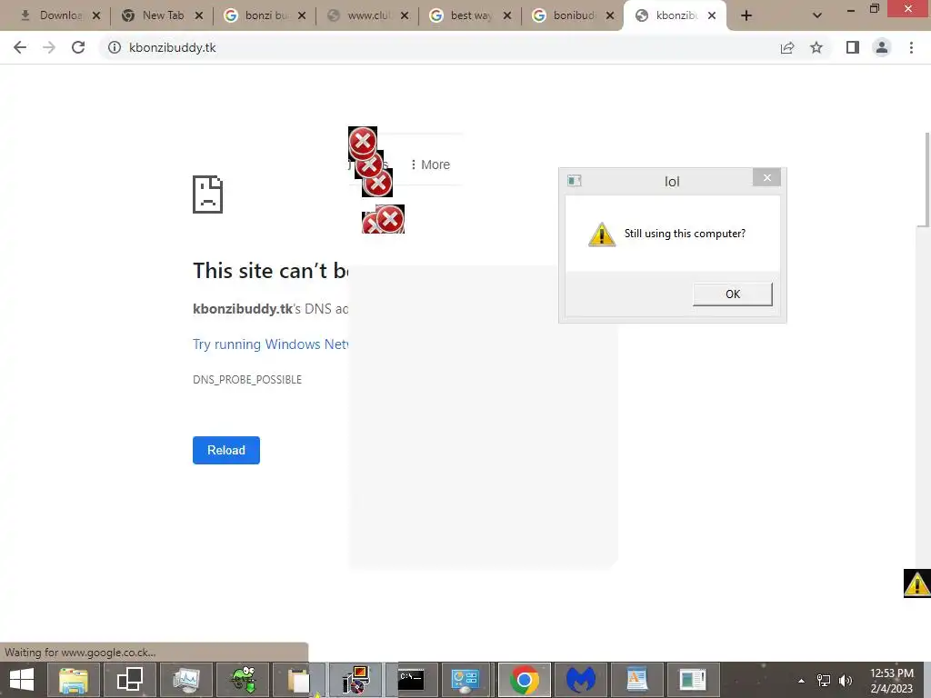Viewport: 931px width, 698px height.
Task: Open the lol dialog taskbar icon
Action: coord(693,680)
